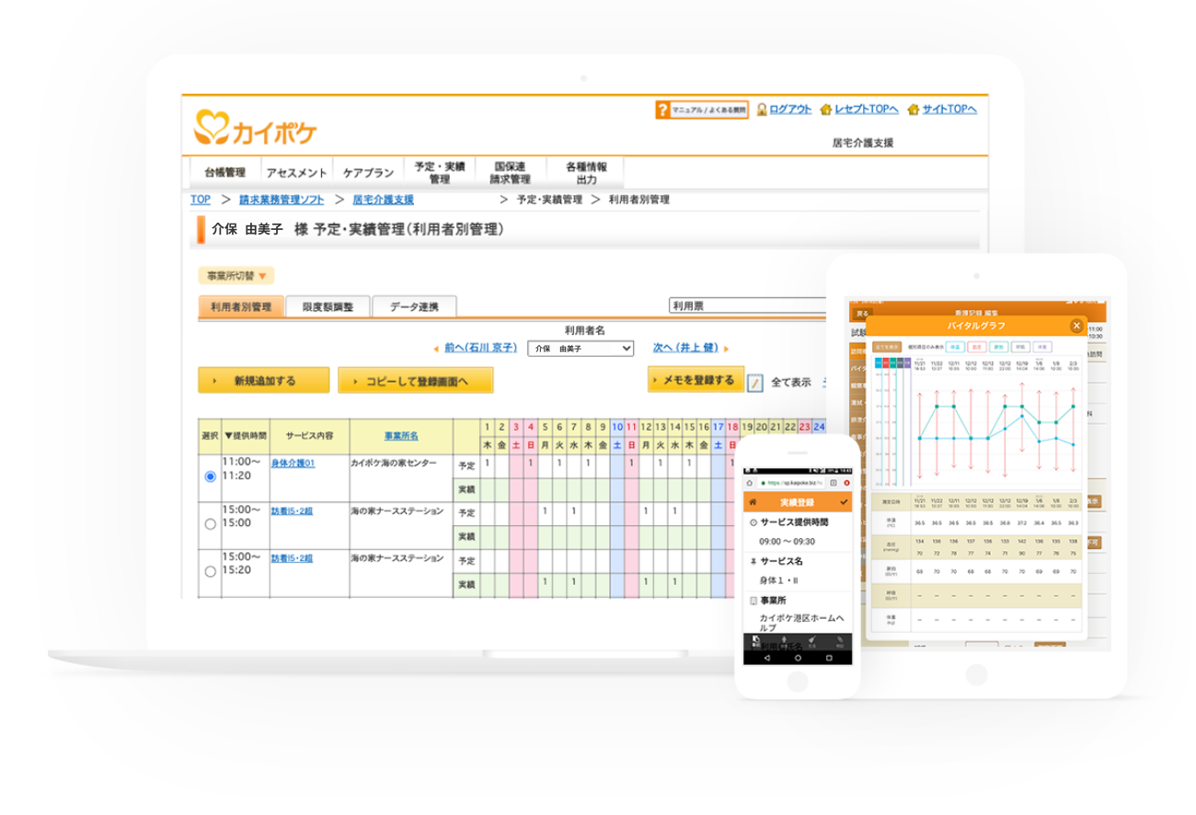The width and height of the screenshot is (1196, 815).
Task: Toggle 血圧 filter in vital graph
Action: (x=975, y=348)
